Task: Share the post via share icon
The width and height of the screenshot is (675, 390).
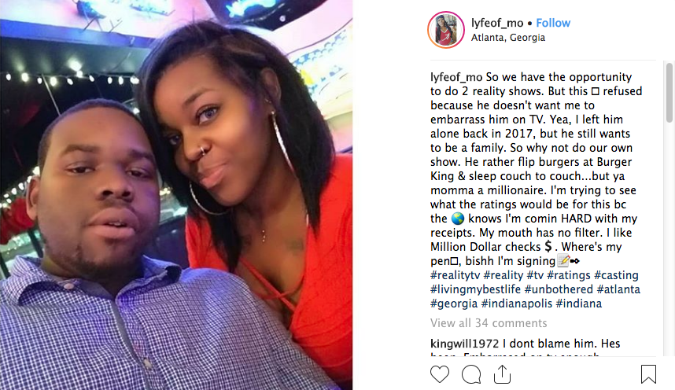Action: 502,373
